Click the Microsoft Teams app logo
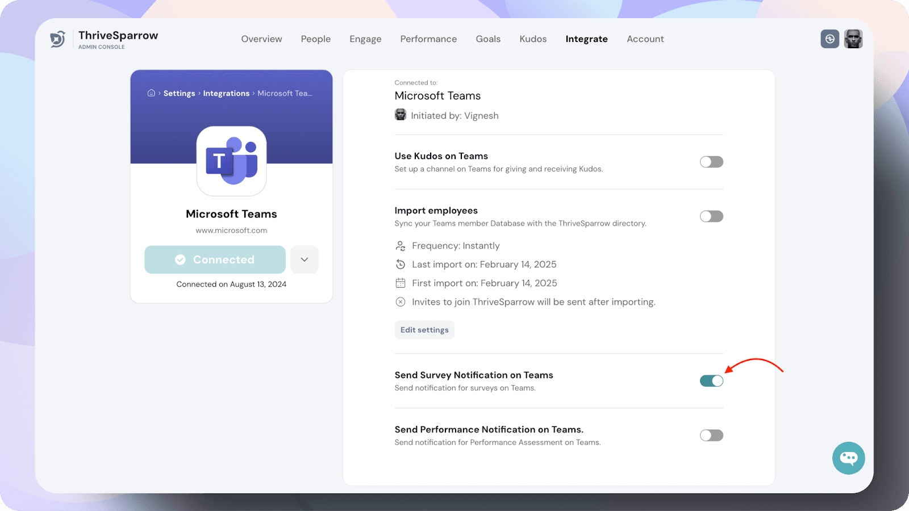 [231, 161]
